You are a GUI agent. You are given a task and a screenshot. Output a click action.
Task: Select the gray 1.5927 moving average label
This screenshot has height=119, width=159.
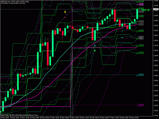tap(141, 24)
